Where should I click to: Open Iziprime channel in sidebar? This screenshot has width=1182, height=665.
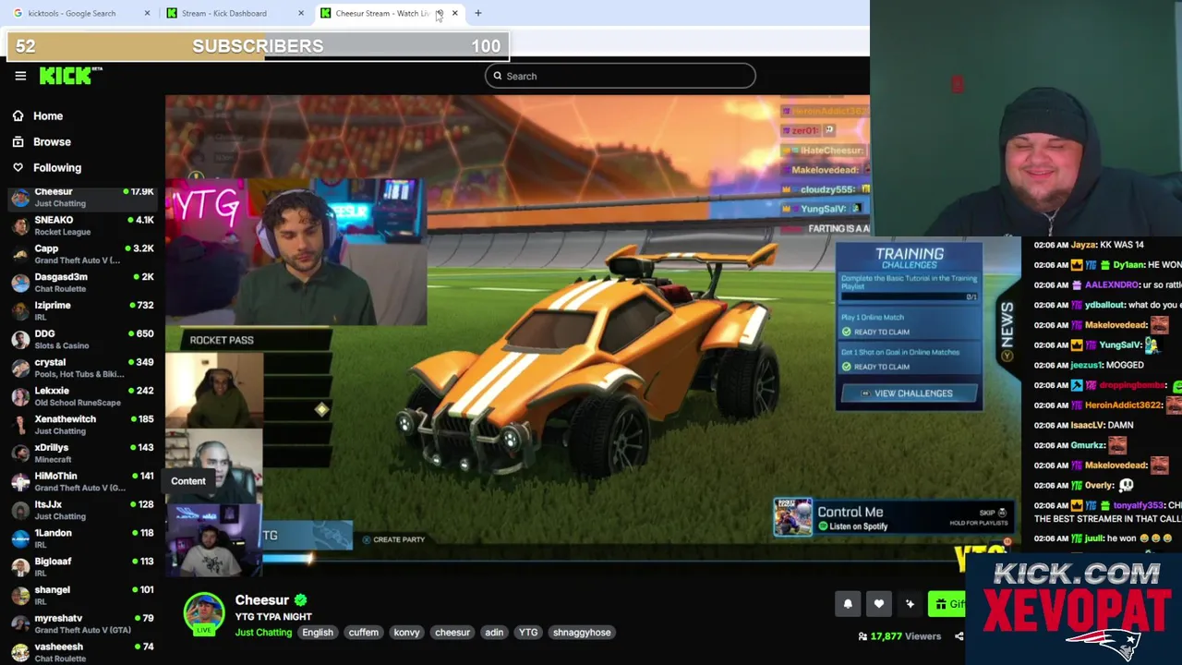coord(82,311)
